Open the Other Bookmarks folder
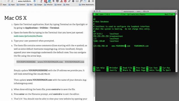This screenshot has height=101, width=179. coord(86,4)
